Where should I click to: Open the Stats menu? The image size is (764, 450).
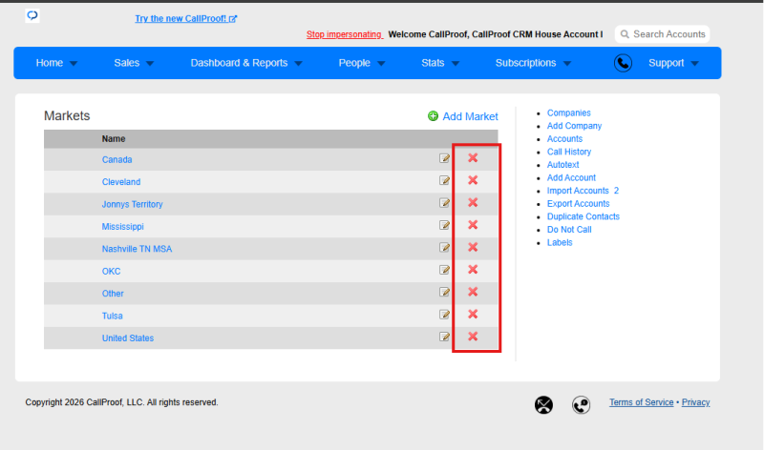point(440,63)
